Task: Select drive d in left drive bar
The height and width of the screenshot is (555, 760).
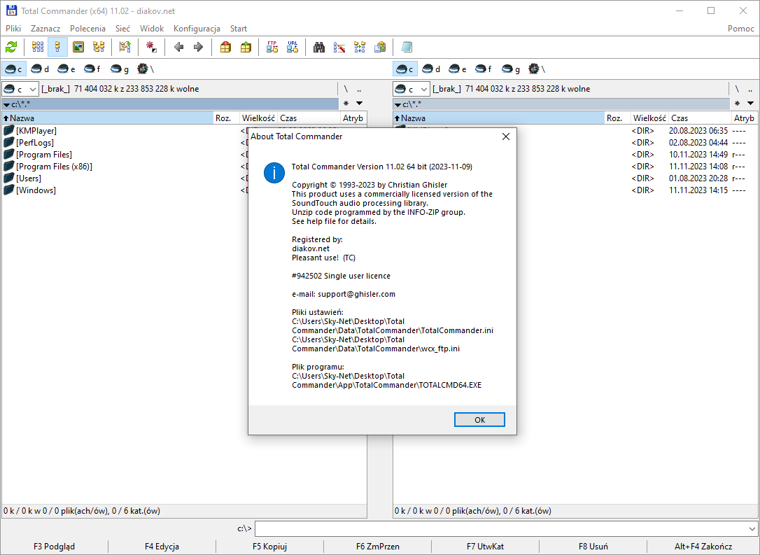Action: (40, 69)
